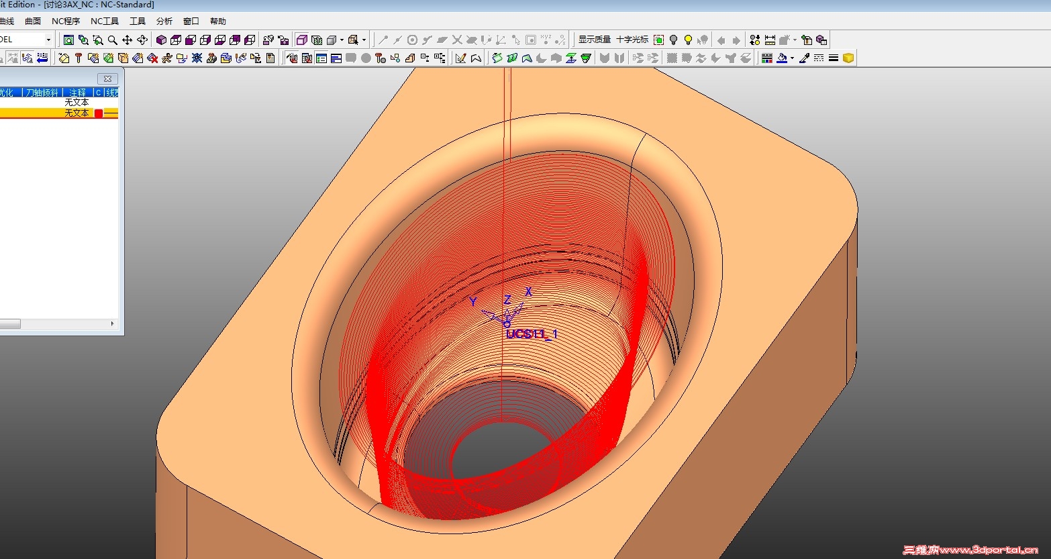Click the sketch pencil on paper icon
Screen dimensions: 1051x559
pos(461,58)
